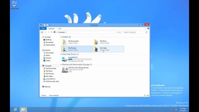This screenshot has height=112, width=199.
Task: Open the taskbar clock showing 2:11 PM
Action: (183, 110)
